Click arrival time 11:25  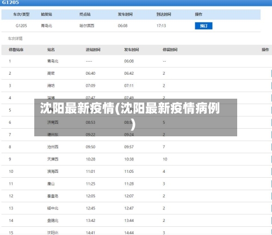click(x=90, y=184)
